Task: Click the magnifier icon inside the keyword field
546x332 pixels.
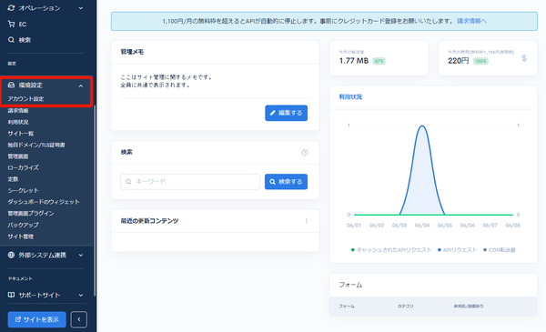Action: click(128, 182)
